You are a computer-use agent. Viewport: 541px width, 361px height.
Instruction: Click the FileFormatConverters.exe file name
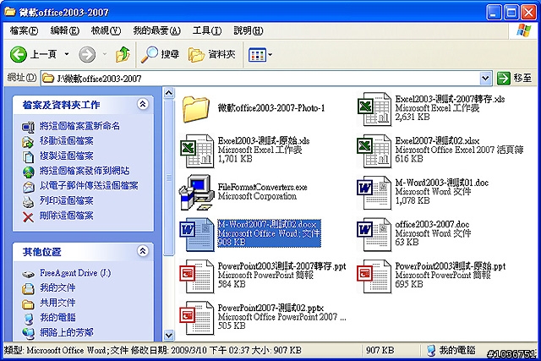263,187
